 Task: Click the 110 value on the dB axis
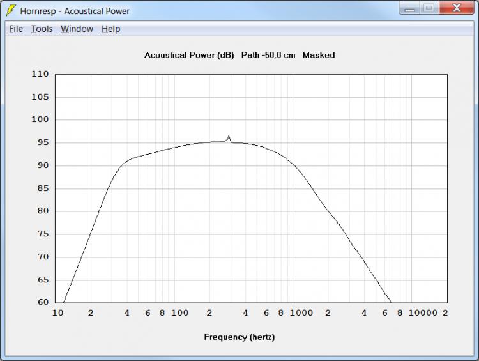click(x=40, y=74)
